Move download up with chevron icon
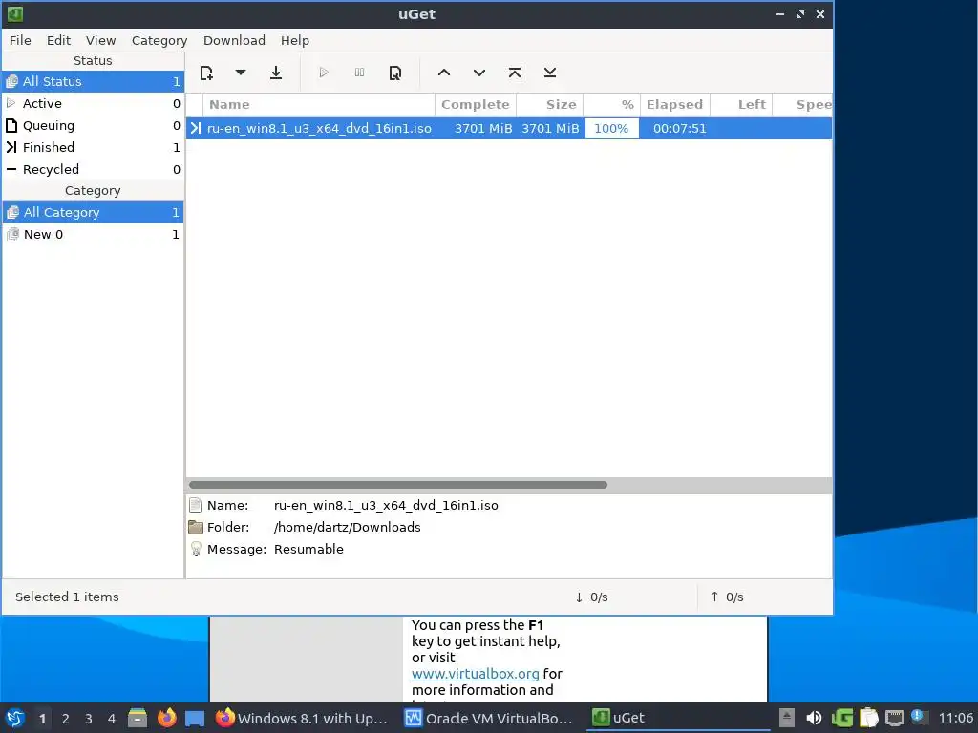This screenshot has width=978, height=733. point(443,73)
